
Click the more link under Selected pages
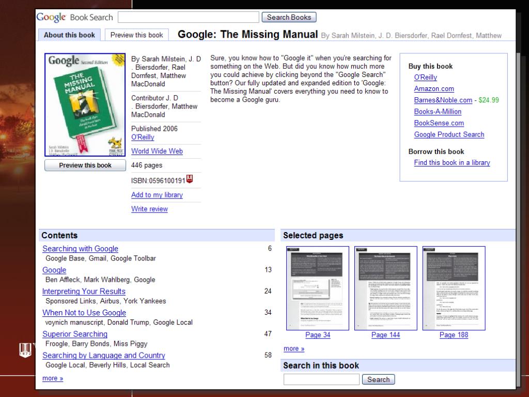point(294,348)
